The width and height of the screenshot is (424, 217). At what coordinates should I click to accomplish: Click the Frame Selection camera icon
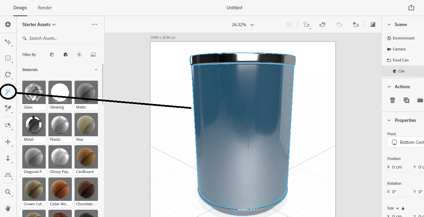(306, 24)
